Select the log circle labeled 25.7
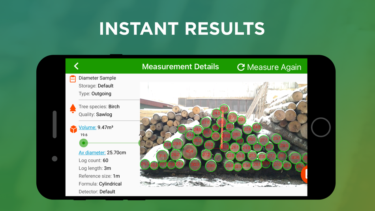Viewport: 375px width, 211px height. tap(277, 138)
